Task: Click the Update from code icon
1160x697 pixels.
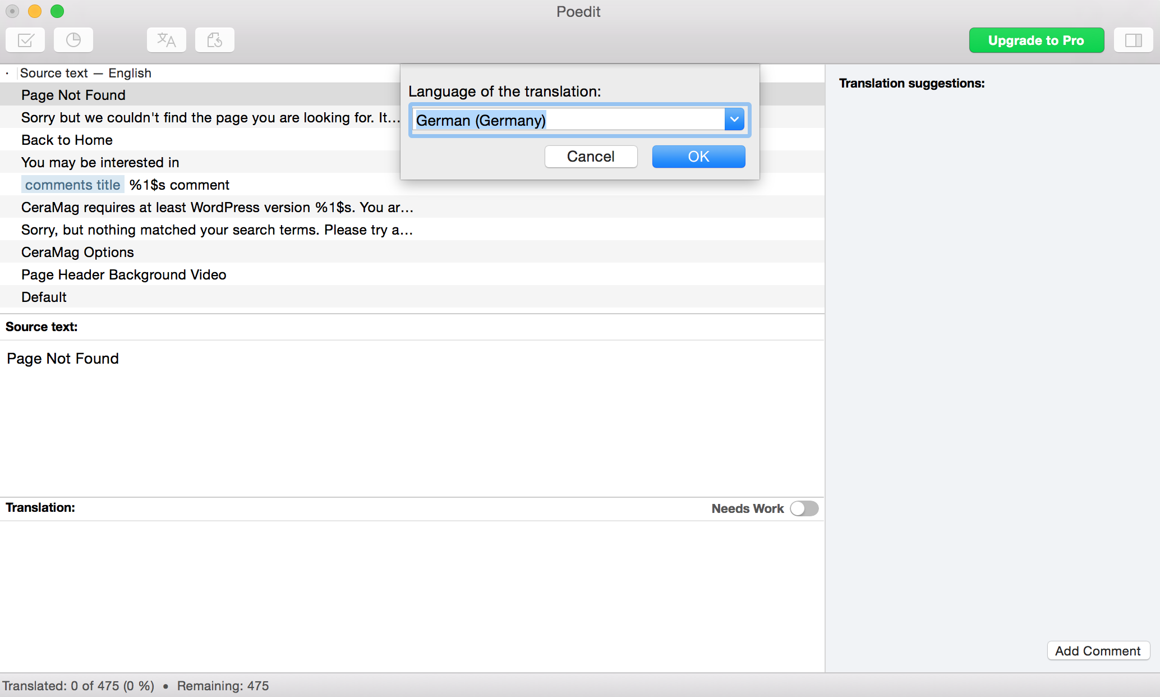Action: click(215, 40)
